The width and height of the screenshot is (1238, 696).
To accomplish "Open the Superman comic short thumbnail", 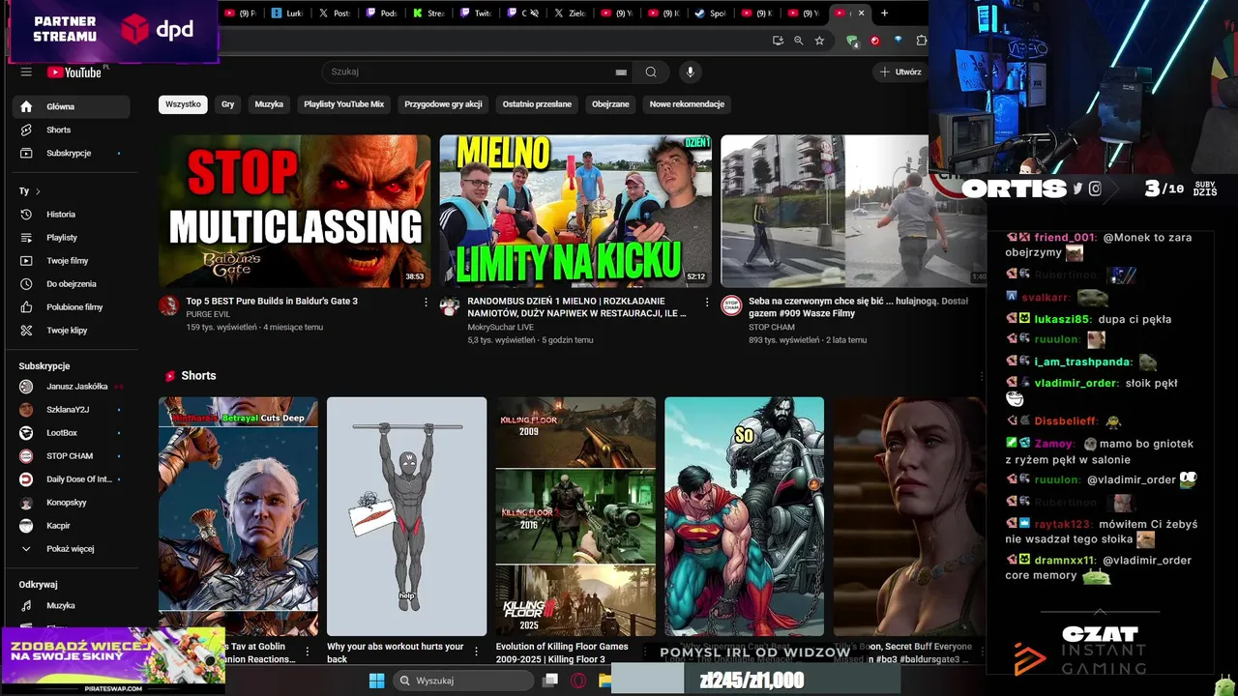I will (745, 516).
